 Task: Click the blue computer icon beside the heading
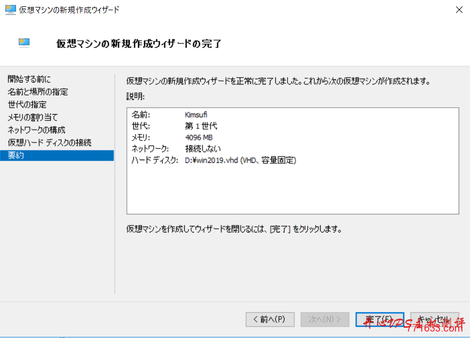pyautogui.click(x=24, y=42)
